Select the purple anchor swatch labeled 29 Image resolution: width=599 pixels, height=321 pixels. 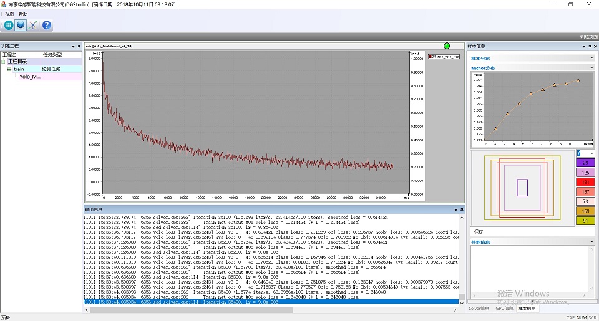pos(585,162)
